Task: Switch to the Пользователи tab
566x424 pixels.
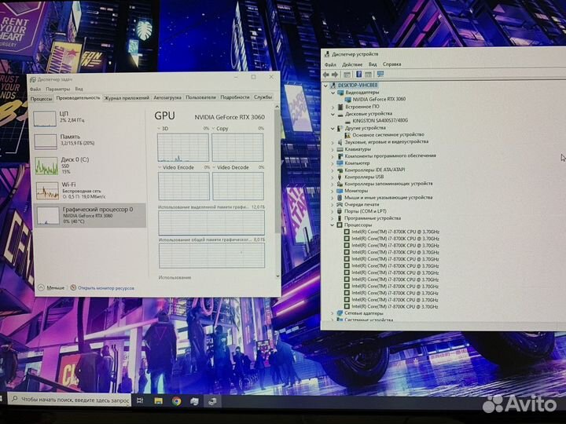Action: tap(200, 97)
